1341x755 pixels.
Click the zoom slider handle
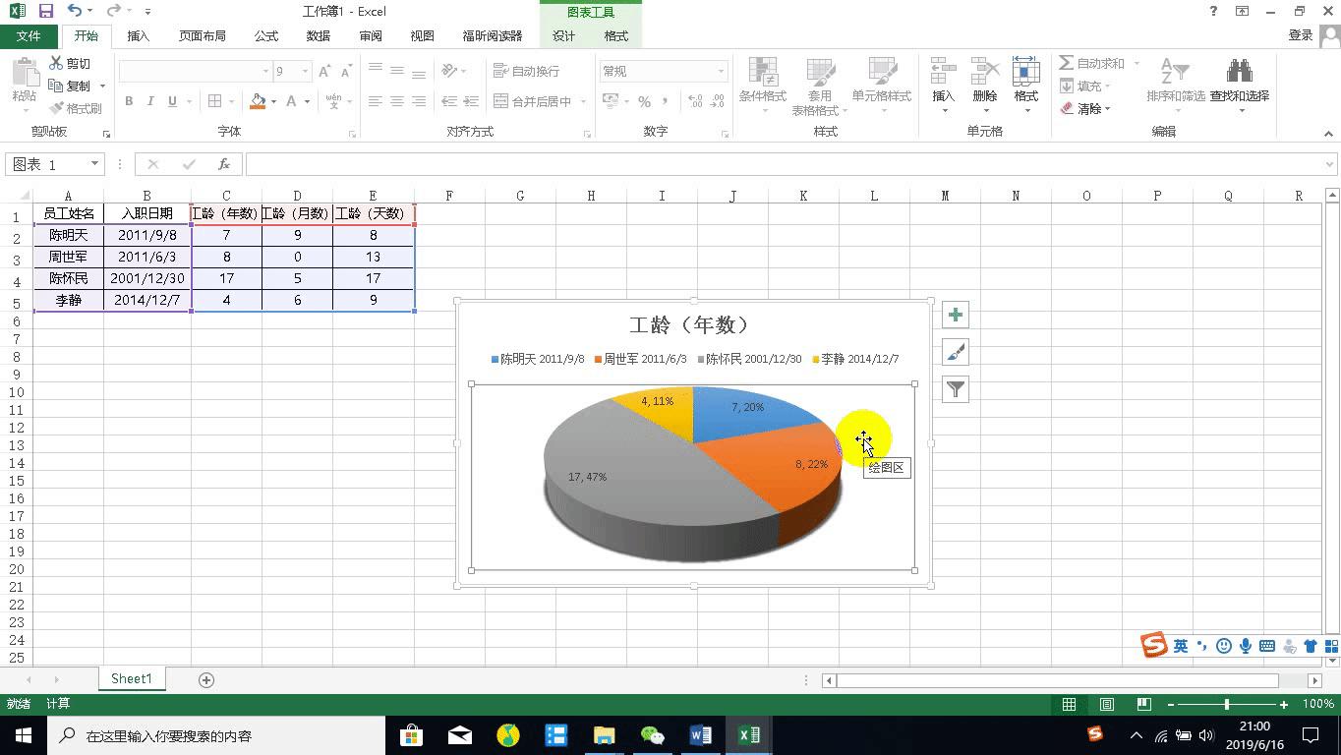1227,704
